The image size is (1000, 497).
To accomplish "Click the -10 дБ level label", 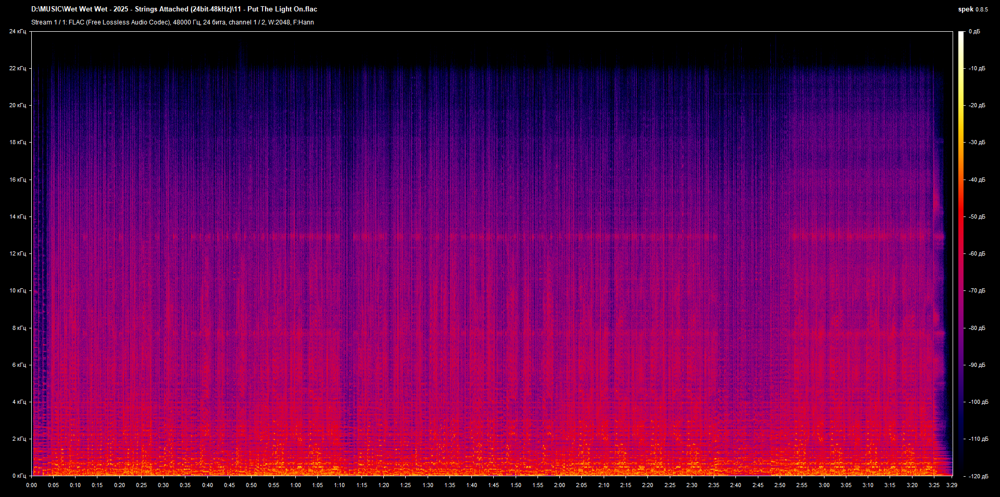I will pos(977,68).
